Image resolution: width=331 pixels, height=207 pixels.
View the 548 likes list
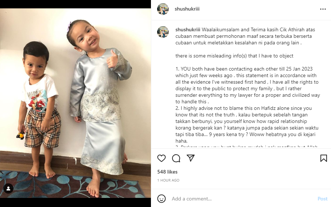(x=167, y=172)
